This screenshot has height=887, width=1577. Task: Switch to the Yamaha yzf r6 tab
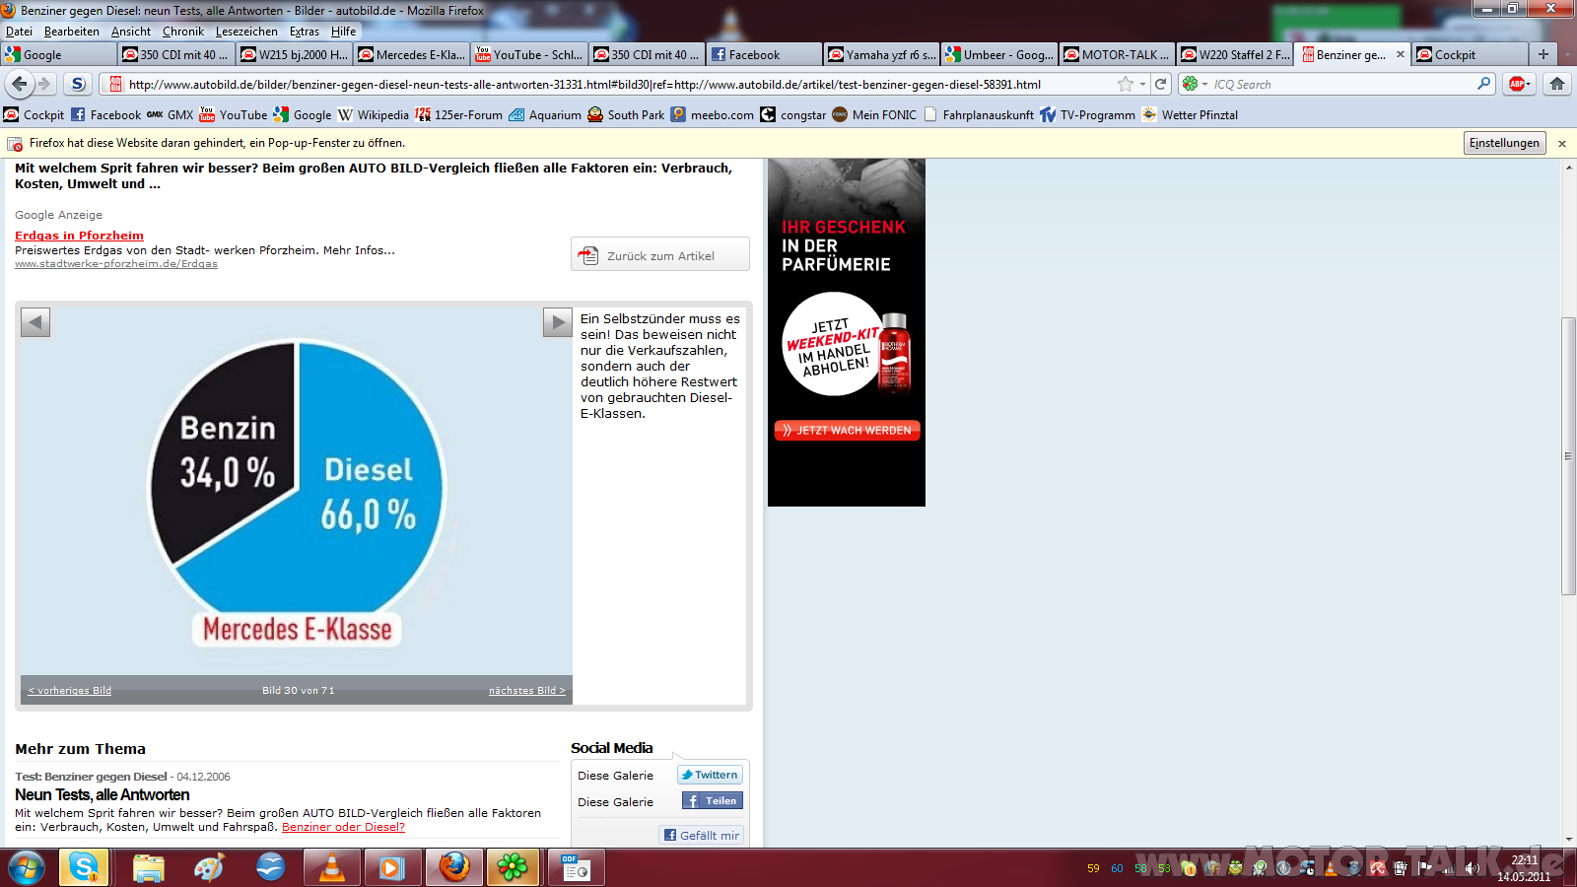click(882, 54)
